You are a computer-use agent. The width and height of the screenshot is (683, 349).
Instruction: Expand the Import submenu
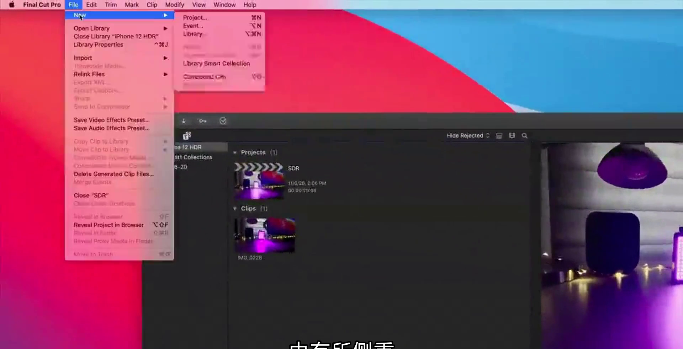tap(120, 58)
